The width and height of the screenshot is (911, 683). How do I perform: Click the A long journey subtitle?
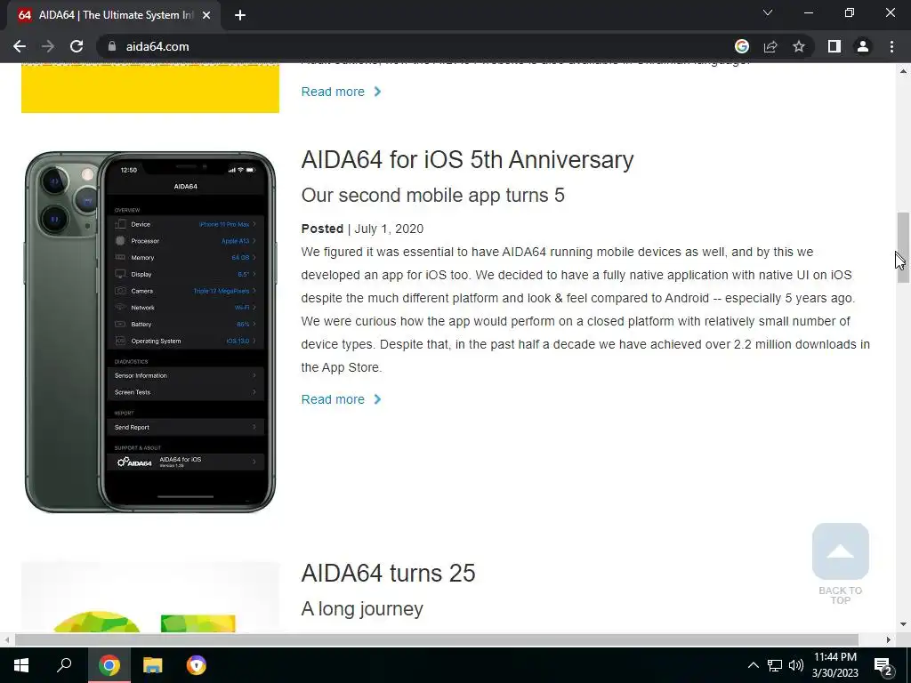tap(362, 608)
